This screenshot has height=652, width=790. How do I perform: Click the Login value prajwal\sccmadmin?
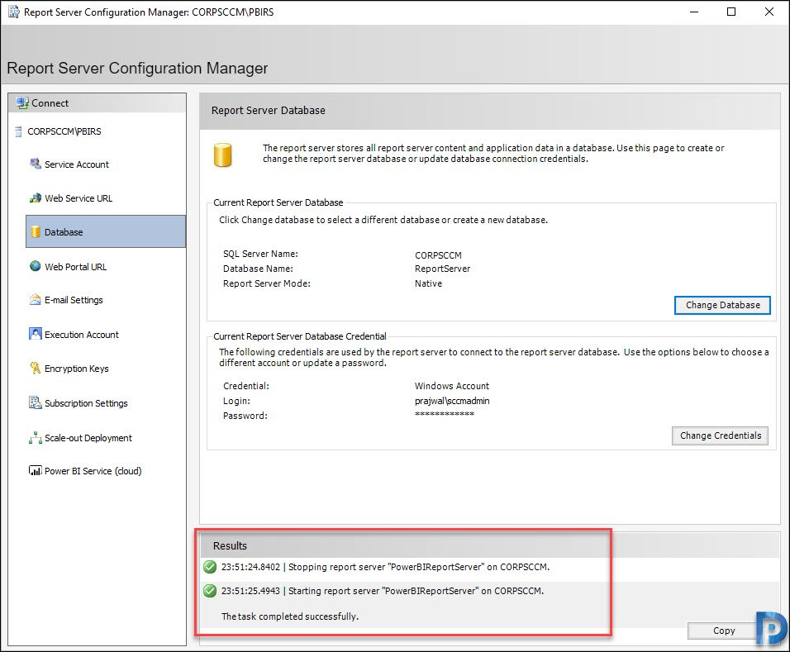(x=452, y=401)
